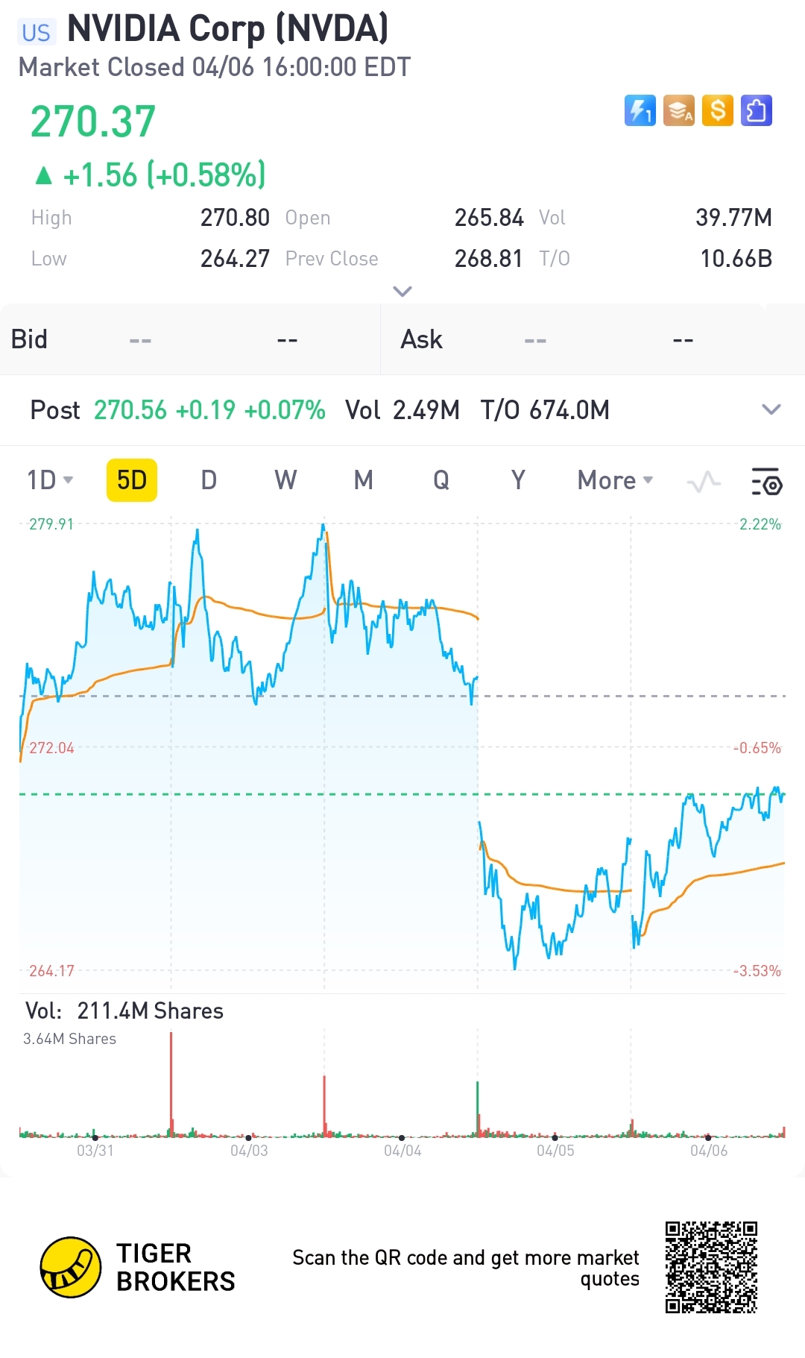This screenshot has width=805, height=1358.
Task: Tap the chart indicator wave icon
Action: click(x=704, y=482)
